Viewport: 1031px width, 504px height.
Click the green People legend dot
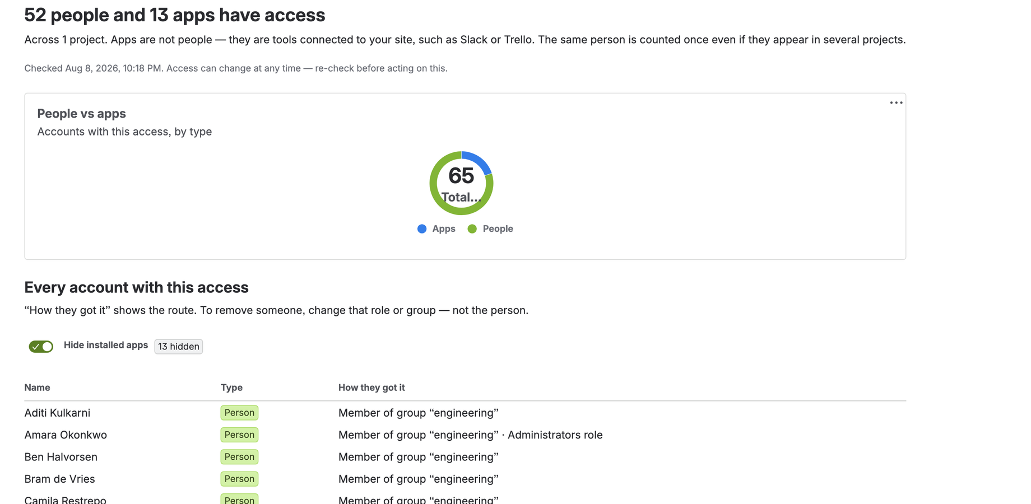[472, 228]
